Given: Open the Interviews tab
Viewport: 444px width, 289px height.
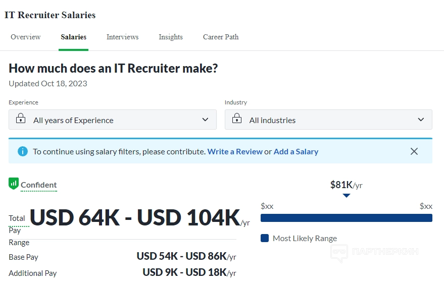Looking at the screenshot, I should pos(122,37).
